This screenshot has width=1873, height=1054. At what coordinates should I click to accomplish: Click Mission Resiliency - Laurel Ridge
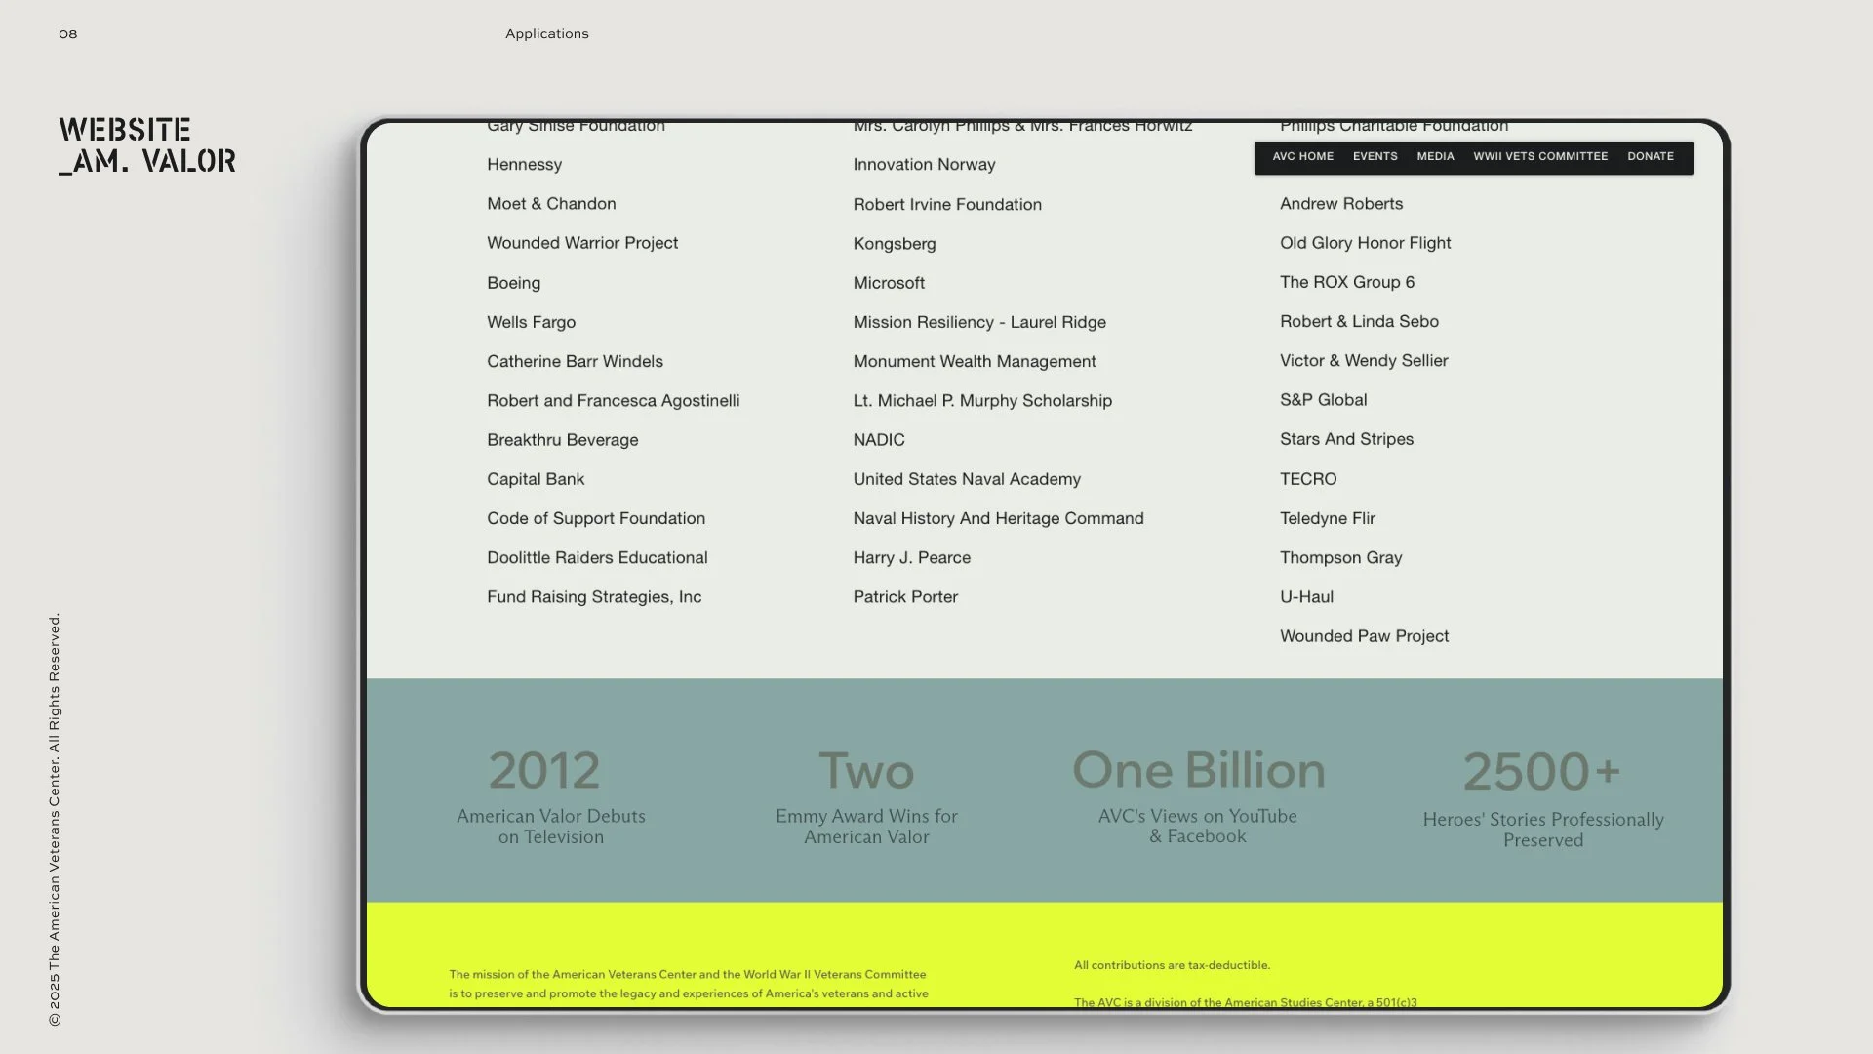[x=979, y=322]
